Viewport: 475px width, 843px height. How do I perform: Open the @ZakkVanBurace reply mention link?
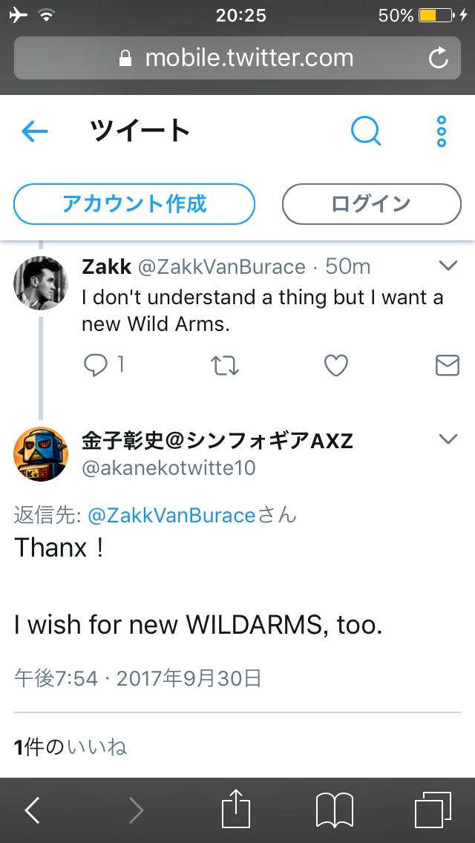pyautogui.click(x=171, y=515)
